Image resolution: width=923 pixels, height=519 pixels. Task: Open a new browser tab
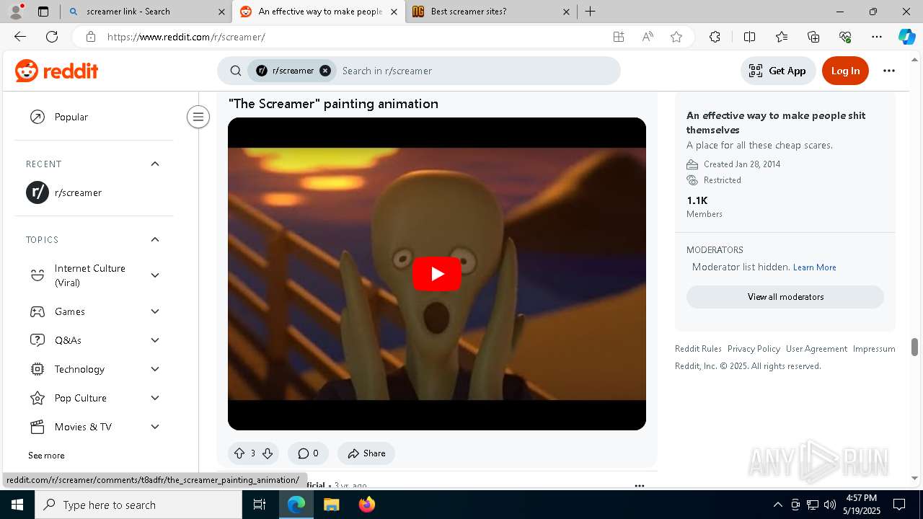pyautogui.click(x=590, y=12)
